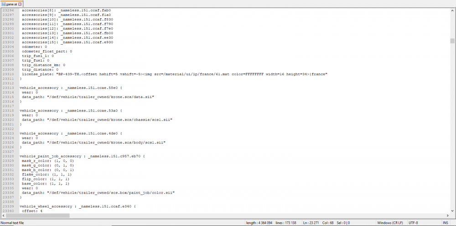Click line number 23310 in the margin
The image size is (456, 226).
click(x=8, y=74)
